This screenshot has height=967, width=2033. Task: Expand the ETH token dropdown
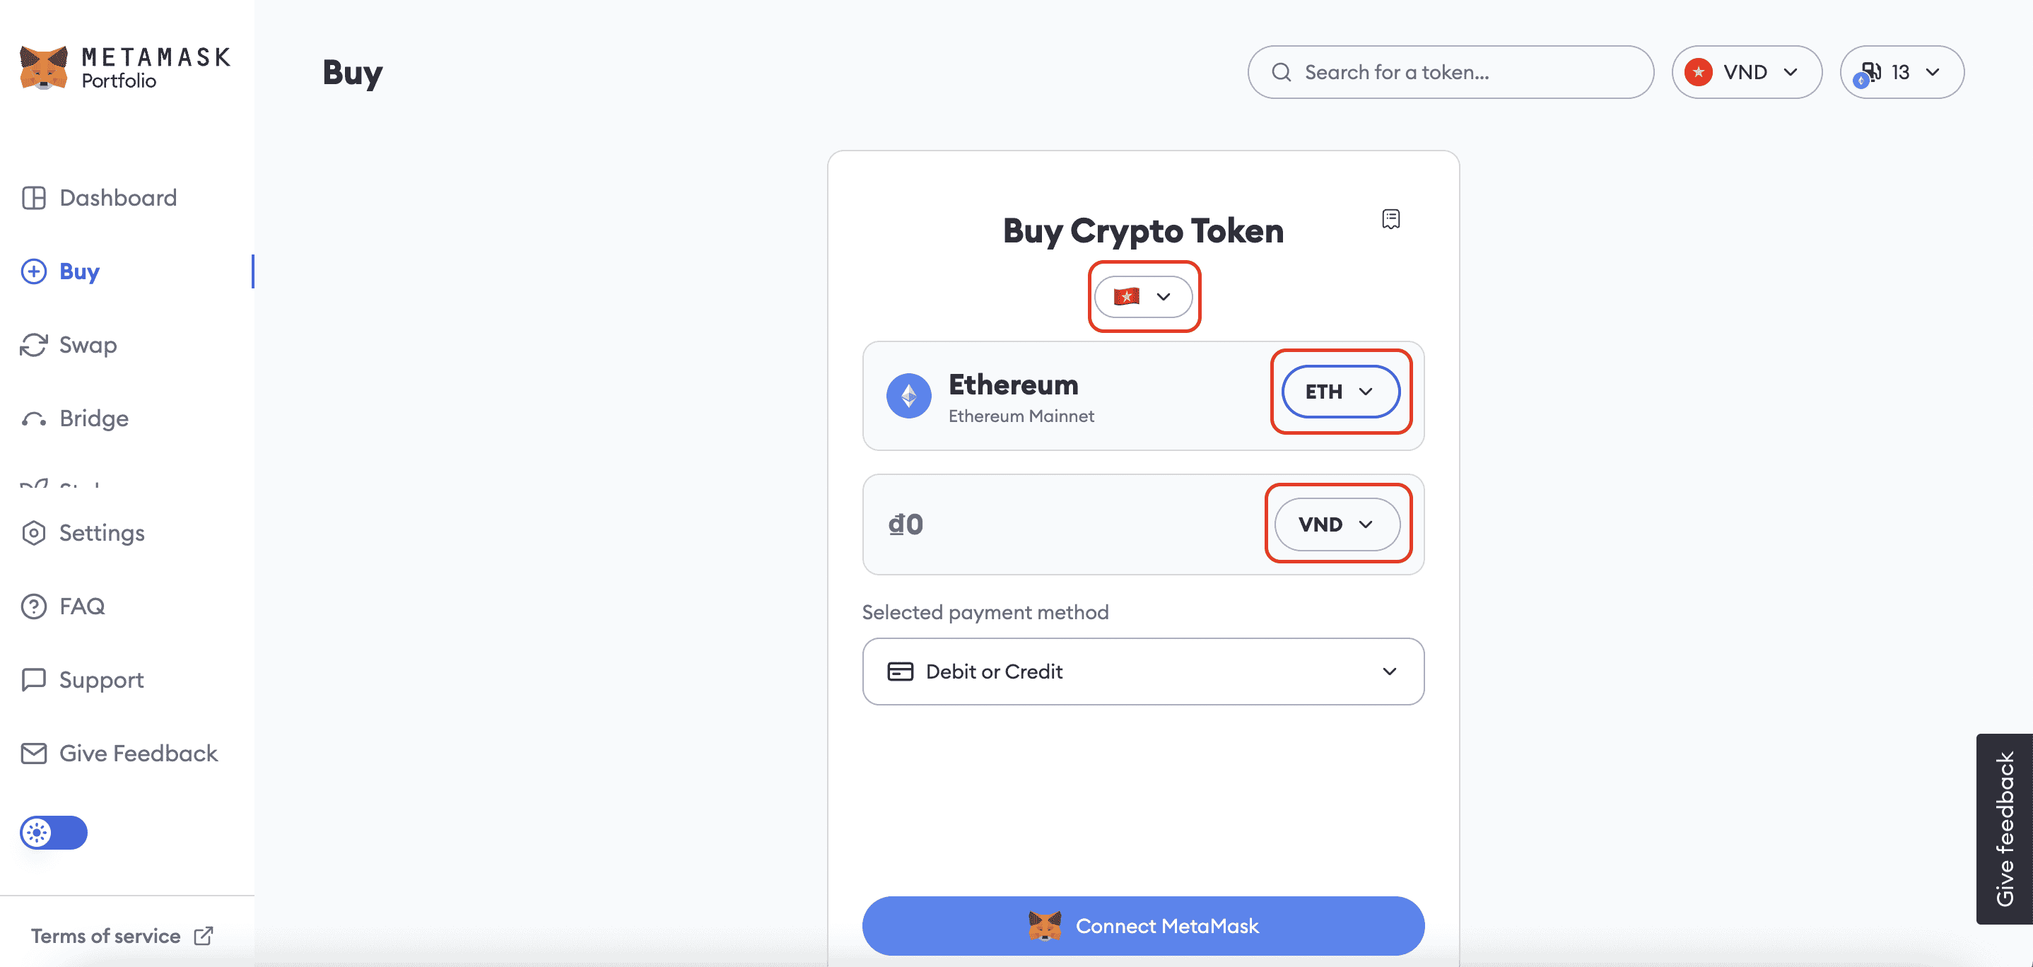pos(1340,392)
